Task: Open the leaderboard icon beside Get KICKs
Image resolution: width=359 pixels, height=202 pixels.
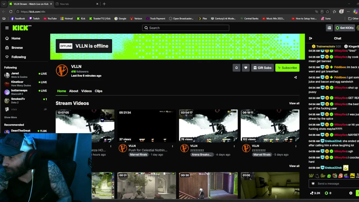Action: coord(329,28)
